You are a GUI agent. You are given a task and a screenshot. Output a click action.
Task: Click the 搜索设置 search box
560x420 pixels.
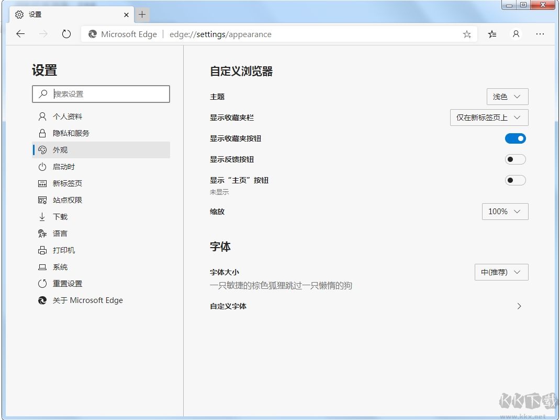tap(107, 94)
